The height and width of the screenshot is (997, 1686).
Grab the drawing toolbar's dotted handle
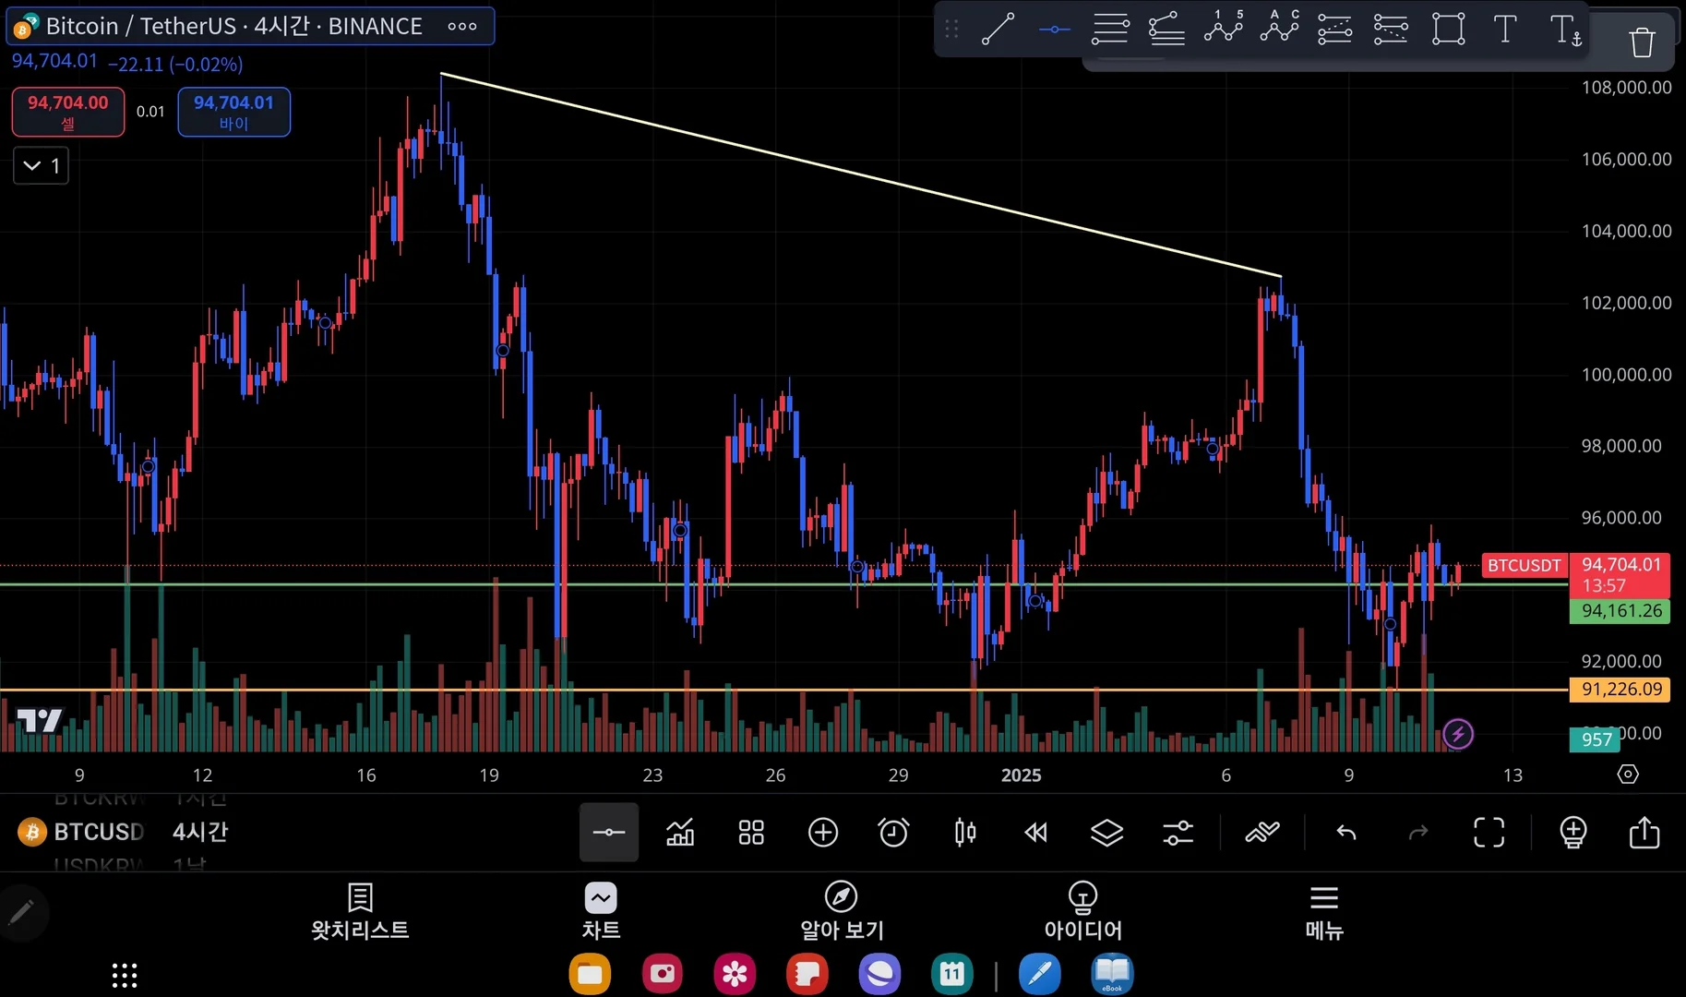[x=951, y=30]
